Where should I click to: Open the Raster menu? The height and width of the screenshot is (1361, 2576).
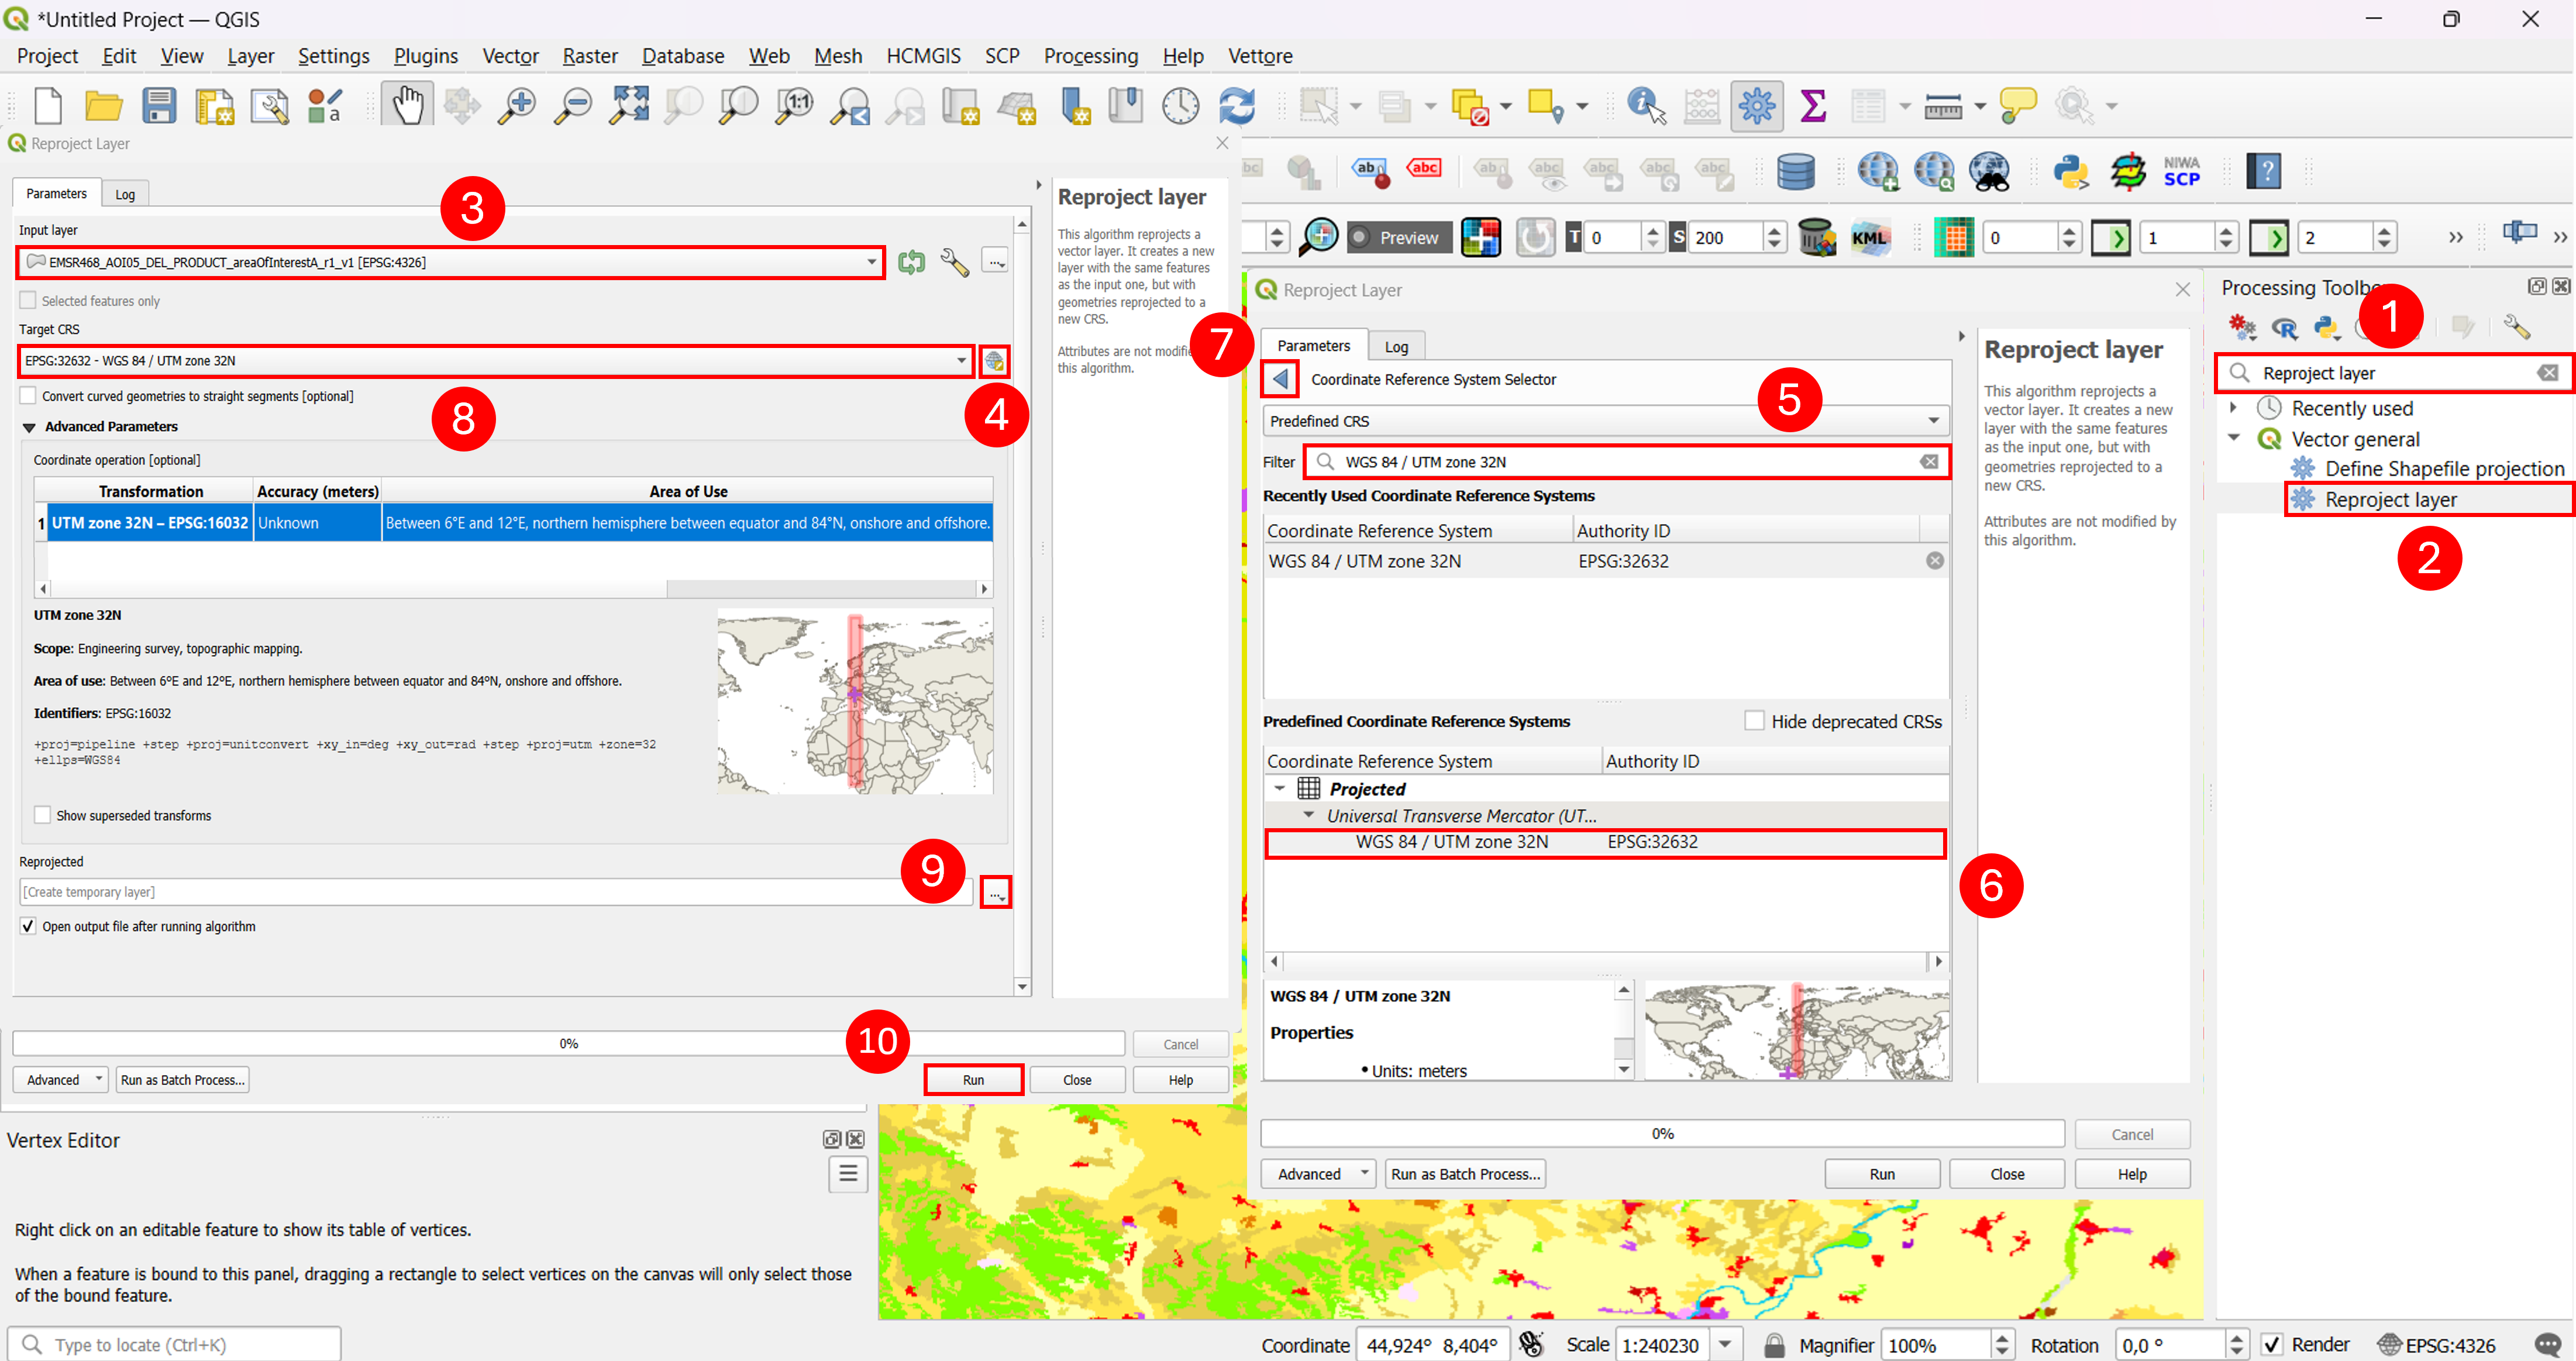[590, 56]
